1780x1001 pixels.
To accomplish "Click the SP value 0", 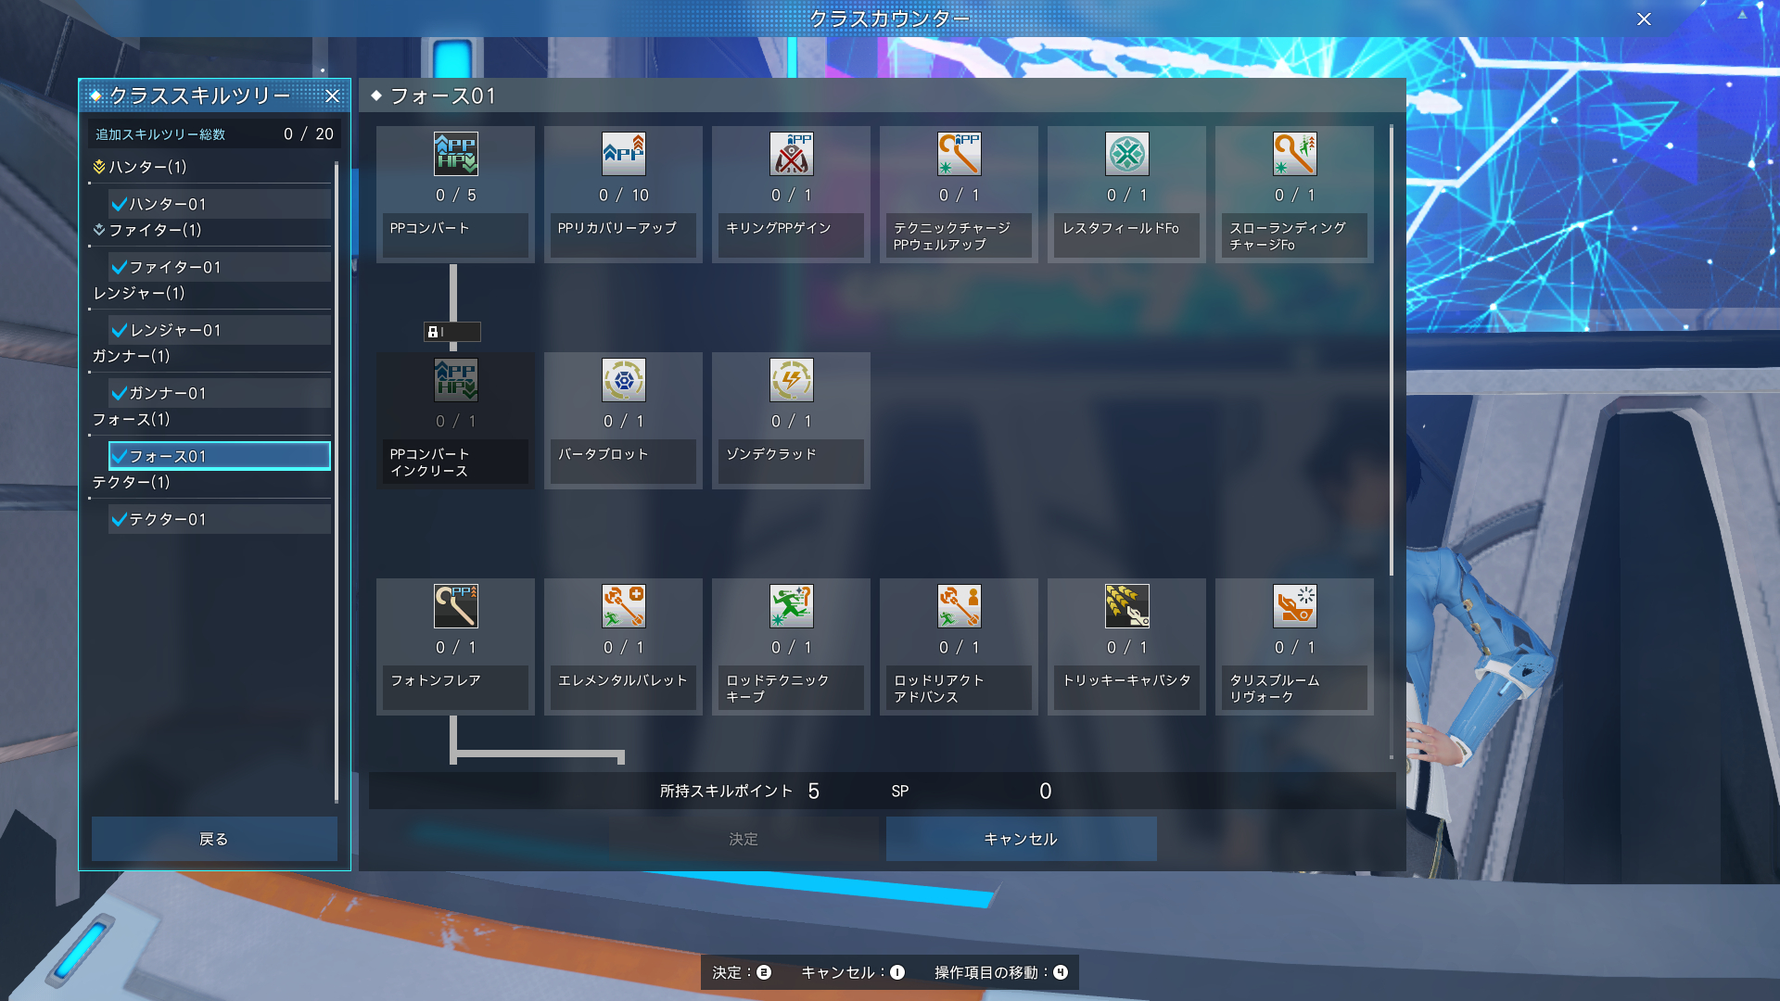I will (1046, 791).
